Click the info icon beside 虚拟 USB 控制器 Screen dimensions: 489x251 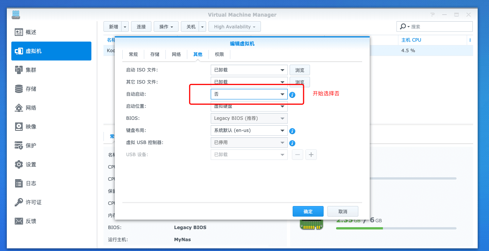tap(292, 143)
